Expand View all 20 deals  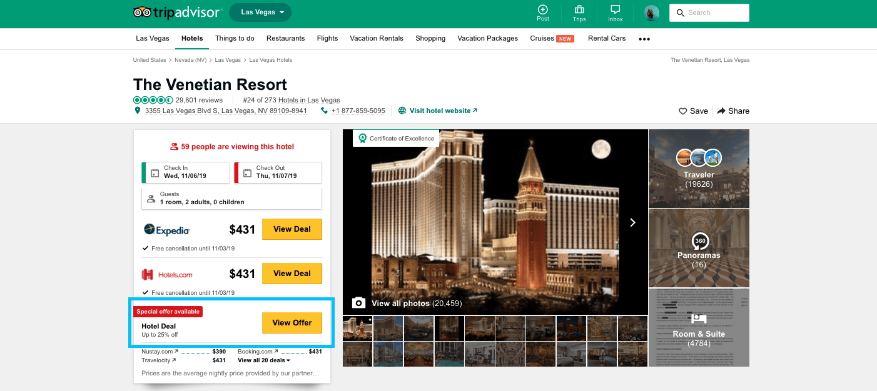[264, 360]
